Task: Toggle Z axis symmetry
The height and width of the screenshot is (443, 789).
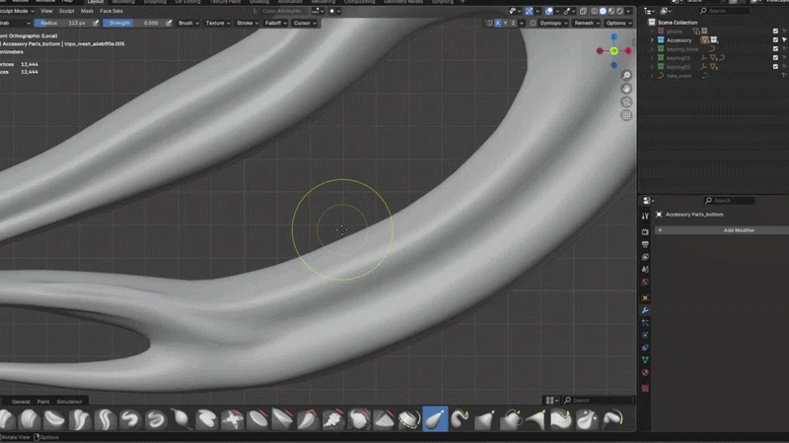Action: pos(513,23)
